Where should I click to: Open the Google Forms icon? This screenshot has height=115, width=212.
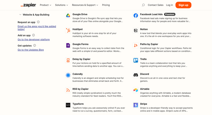[68, 45]
